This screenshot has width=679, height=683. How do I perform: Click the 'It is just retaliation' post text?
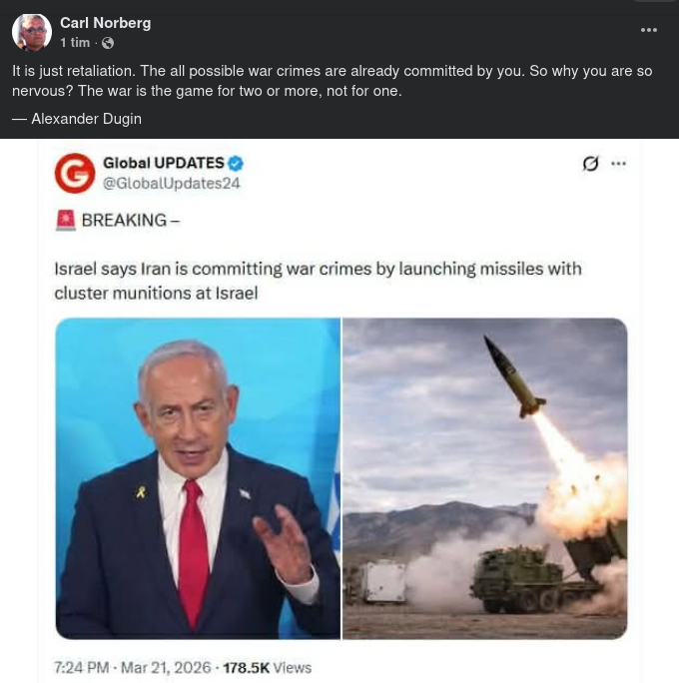332,81
